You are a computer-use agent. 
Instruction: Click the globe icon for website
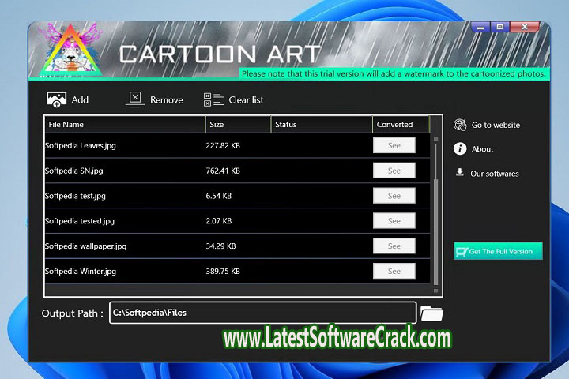point(460,125)
